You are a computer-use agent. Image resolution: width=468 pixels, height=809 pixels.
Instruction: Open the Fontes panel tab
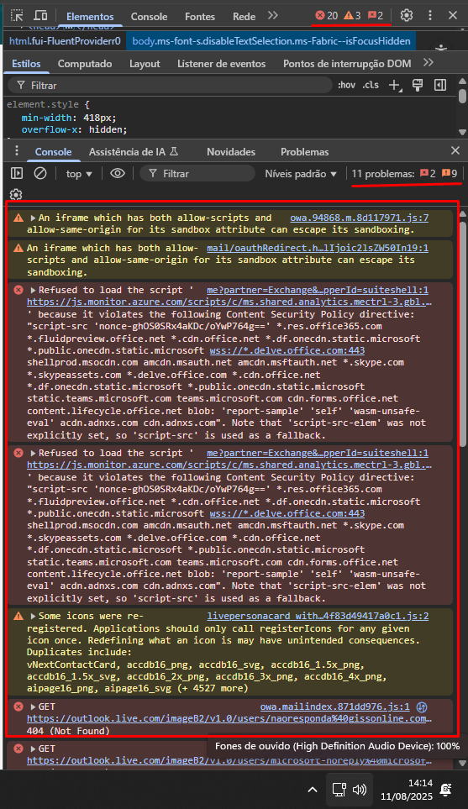pos(200,17)
